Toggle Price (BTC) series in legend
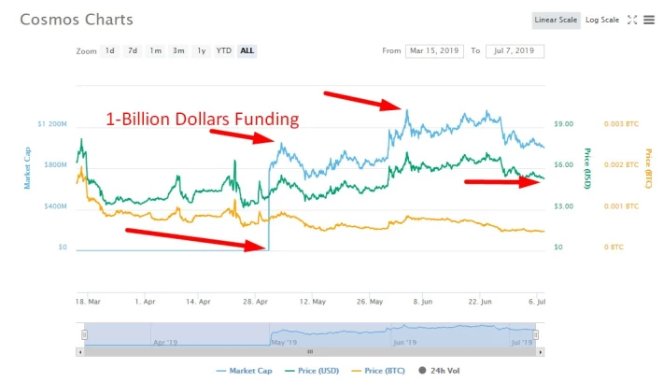This screenshot has height=382, width=663. click(x=378, y=371)
